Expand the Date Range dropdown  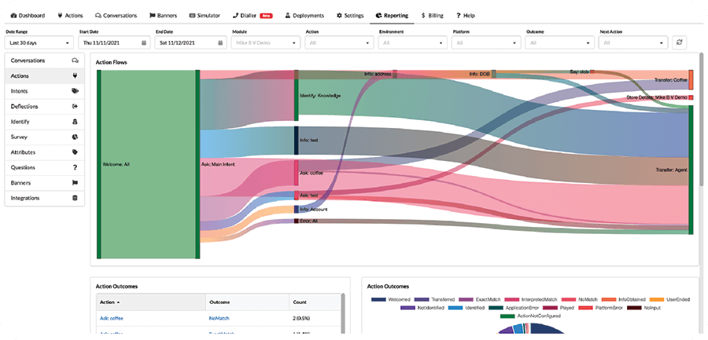39,43
